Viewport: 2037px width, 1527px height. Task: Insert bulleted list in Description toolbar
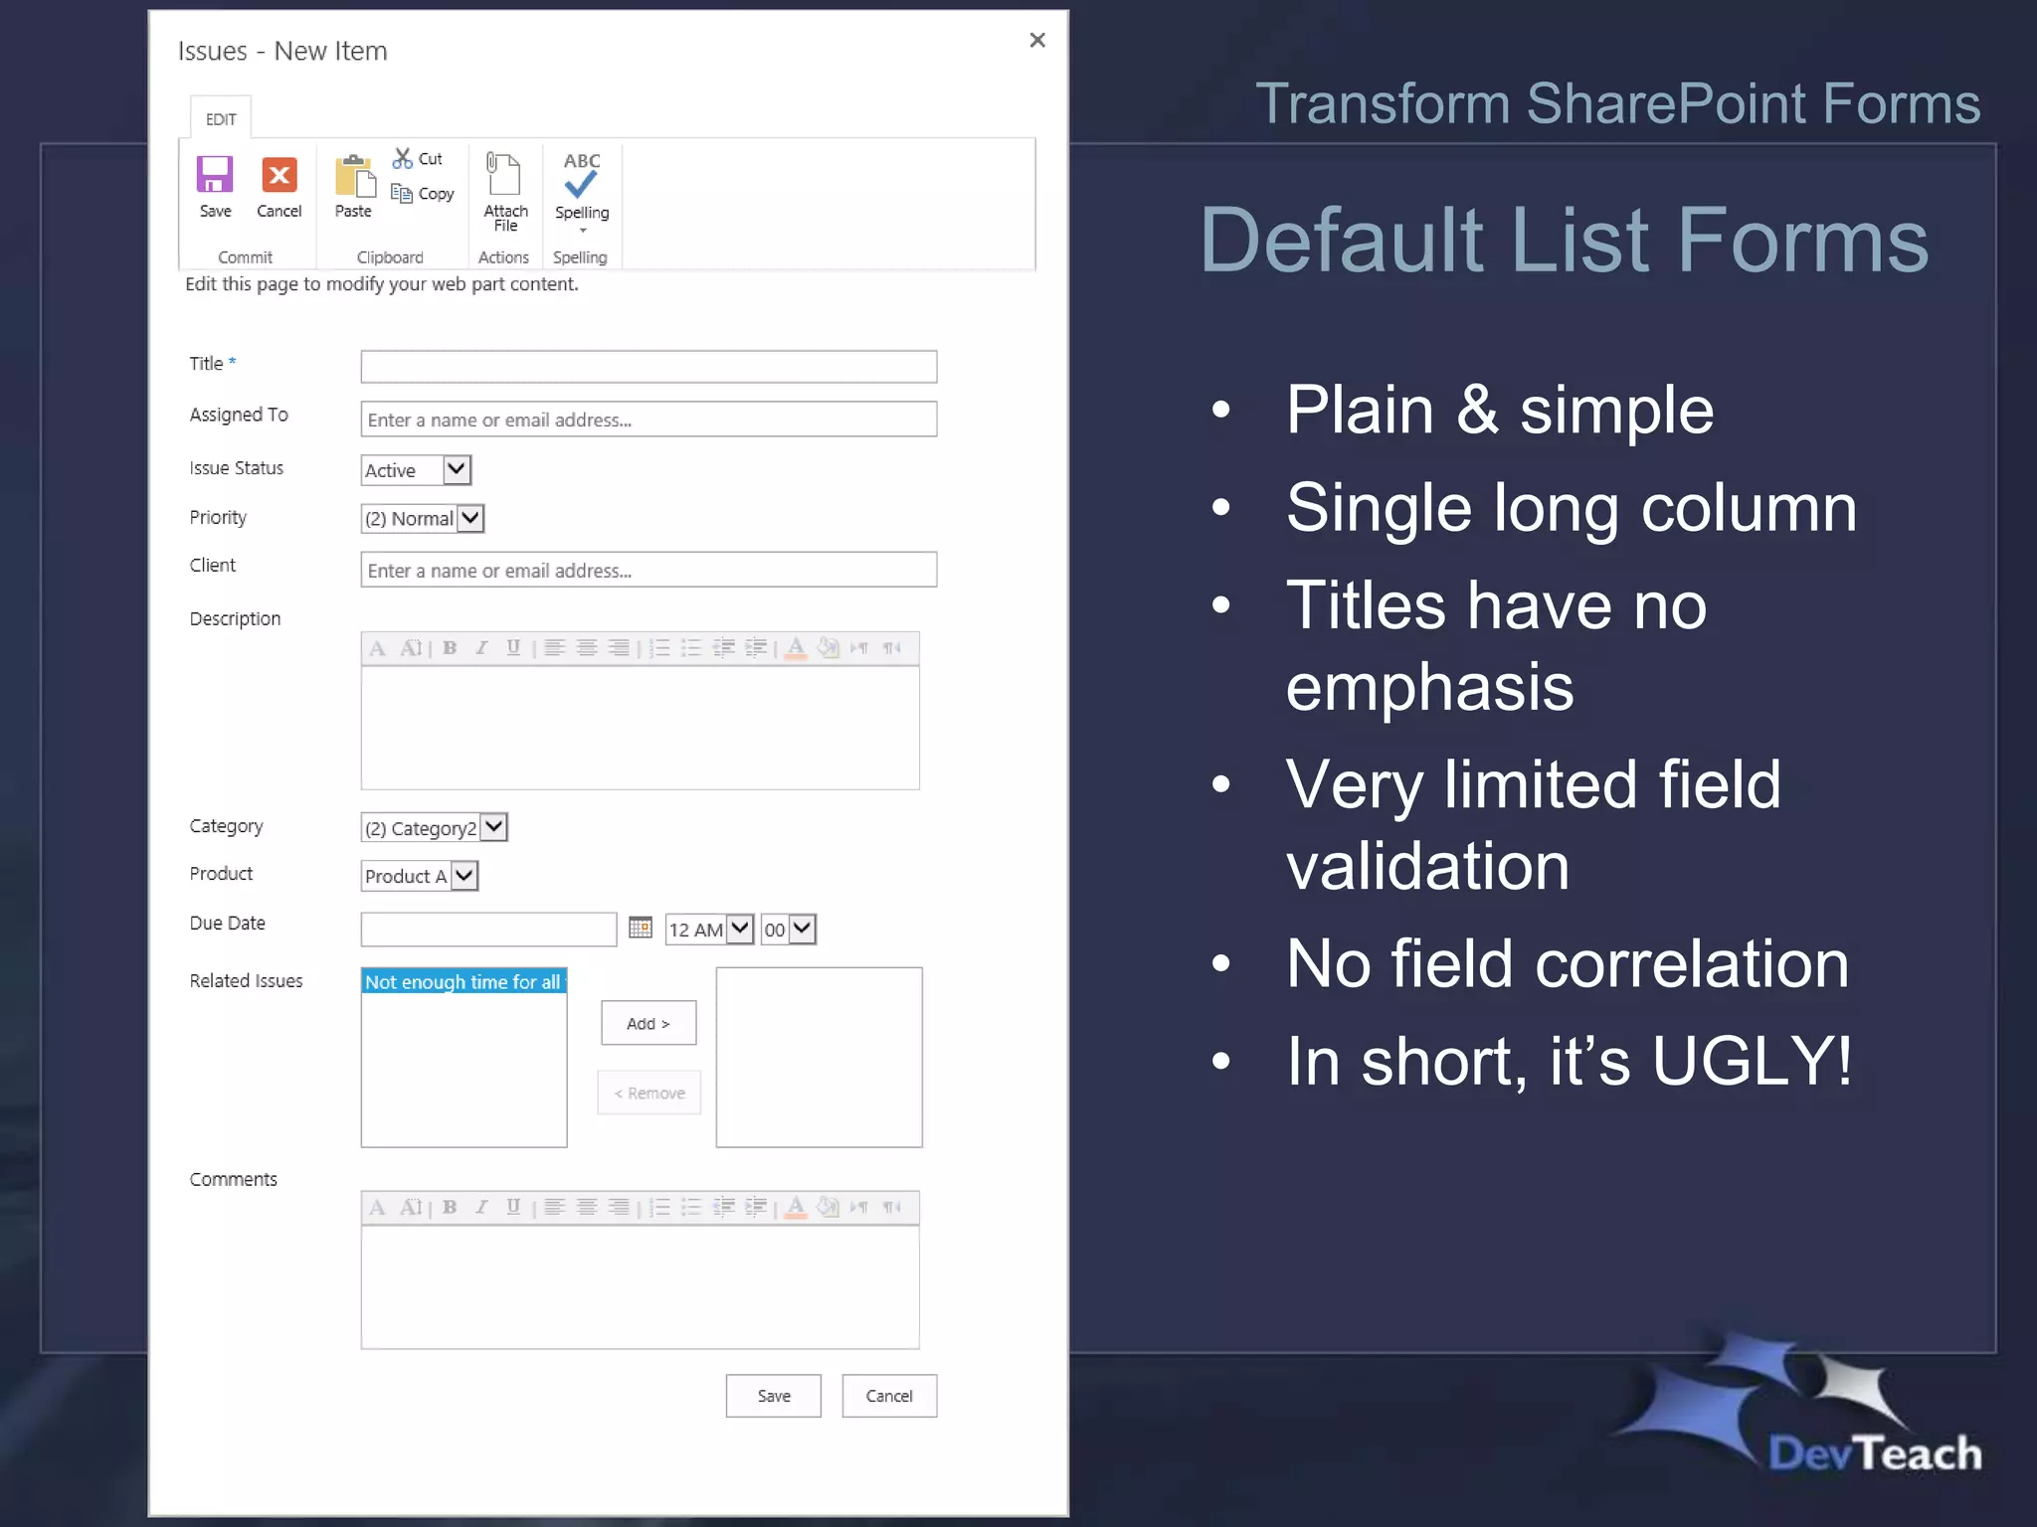691,648
